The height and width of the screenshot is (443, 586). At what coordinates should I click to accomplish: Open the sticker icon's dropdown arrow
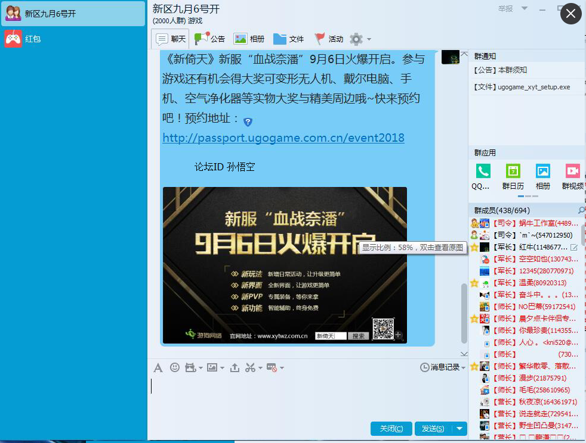pyautogui.click(x=201, y=368)
